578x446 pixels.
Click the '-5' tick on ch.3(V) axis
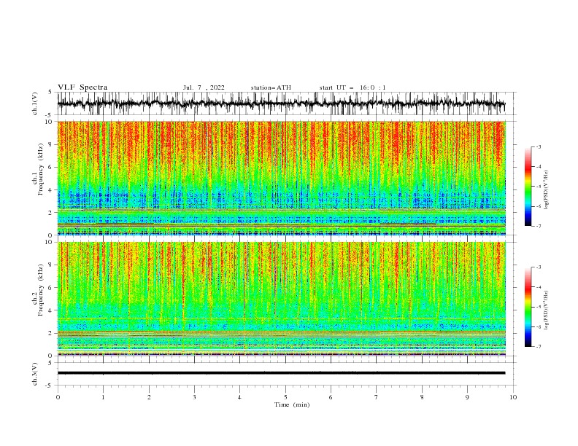50,386
